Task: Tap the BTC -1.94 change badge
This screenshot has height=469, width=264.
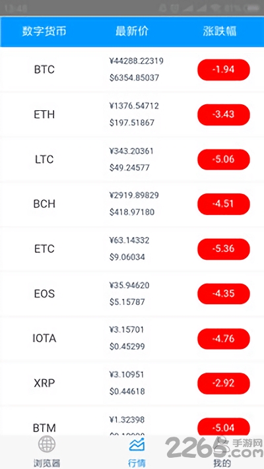Action: (x=223, y=70)
